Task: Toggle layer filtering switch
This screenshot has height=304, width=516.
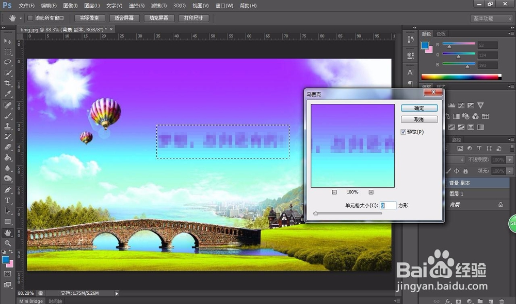Action: click(512, 148)
